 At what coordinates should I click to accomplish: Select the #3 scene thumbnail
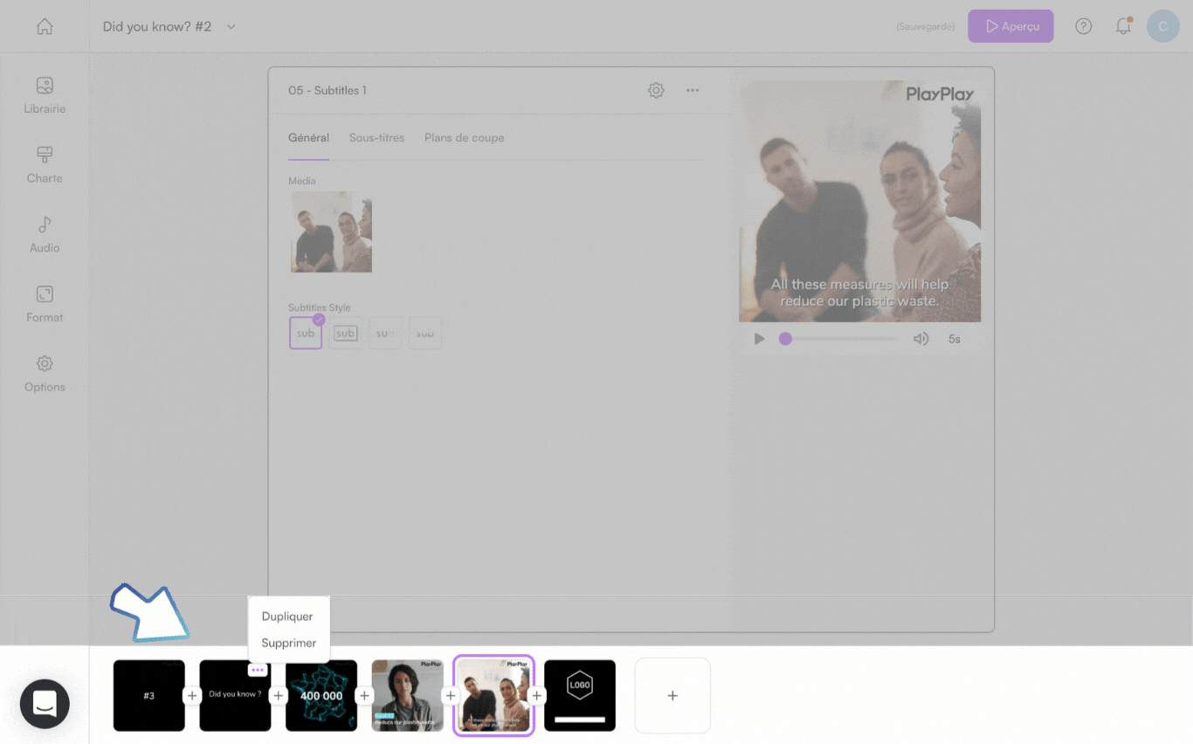pyautogui.click(x=149, y=696)
